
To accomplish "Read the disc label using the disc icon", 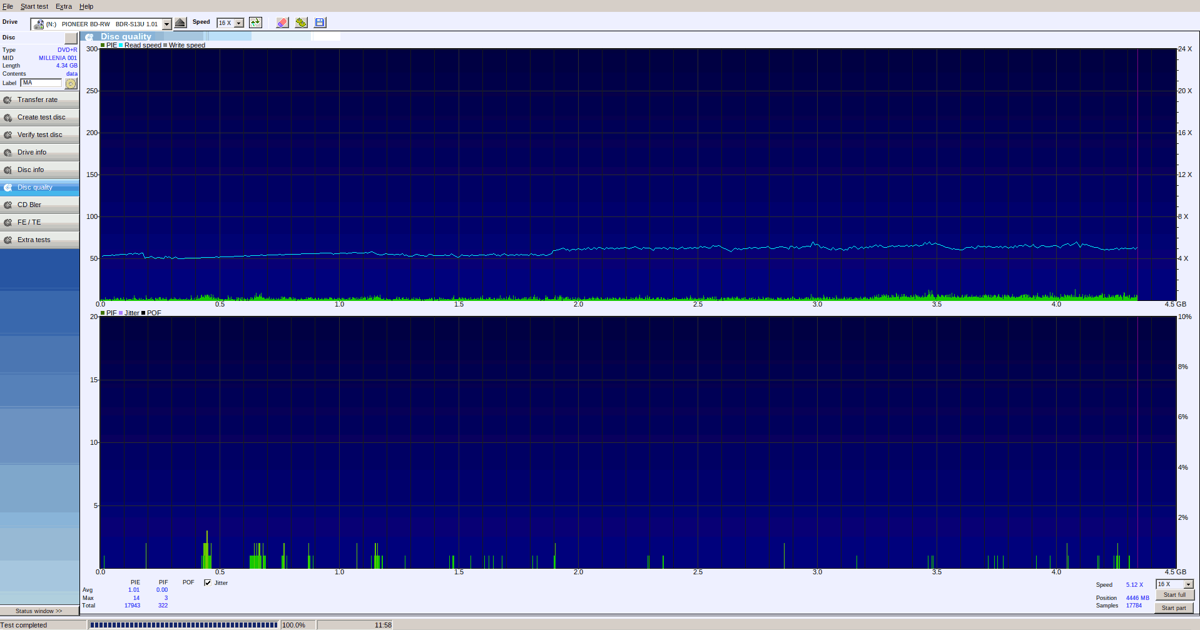I will pyautogui.click(x=71, y=83).
